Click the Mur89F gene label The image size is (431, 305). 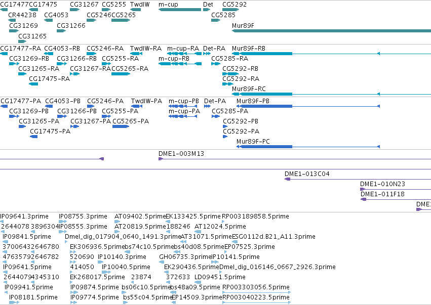point(243,25)
